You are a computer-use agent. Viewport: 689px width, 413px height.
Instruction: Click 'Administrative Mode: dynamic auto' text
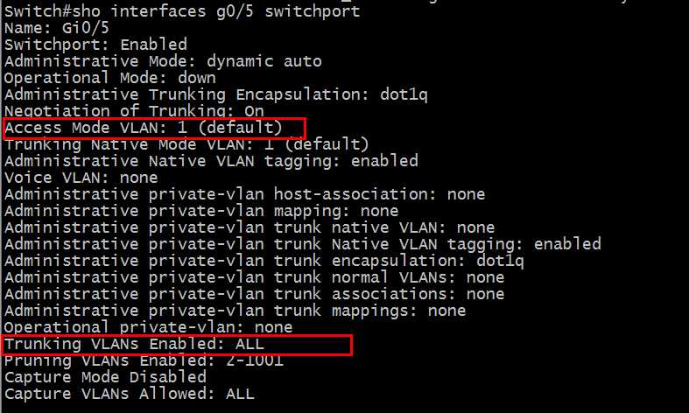(163, 61)
